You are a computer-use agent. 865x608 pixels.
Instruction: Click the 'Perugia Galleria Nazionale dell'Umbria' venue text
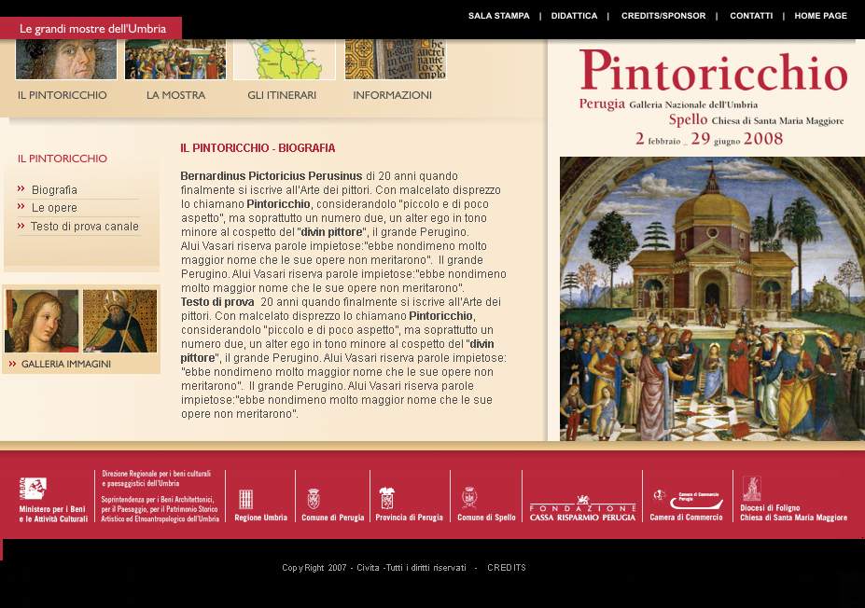point(668,104)
